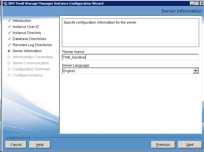The width and height of the screenshot is (204, 152).
Task: Click the checkmark icon beside Instance User ID
Action: click(x=9, y=27)
